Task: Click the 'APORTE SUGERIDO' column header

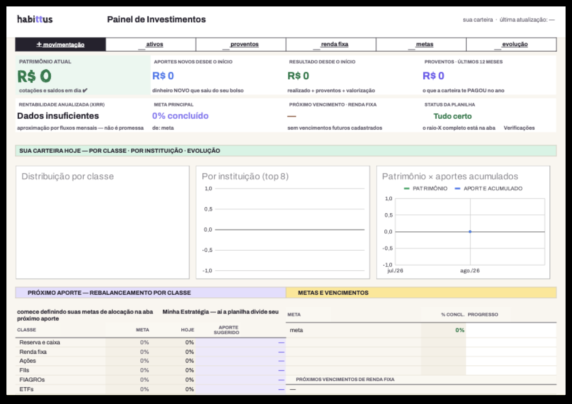Action: tap(227, 330)
